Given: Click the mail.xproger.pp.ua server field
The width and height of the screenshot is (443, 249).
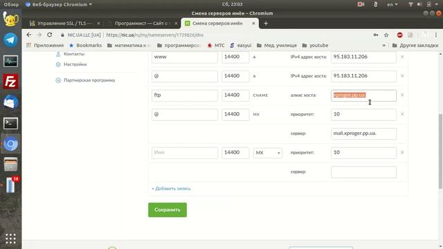Looking at the screenshot, I should tap(363, 133).
